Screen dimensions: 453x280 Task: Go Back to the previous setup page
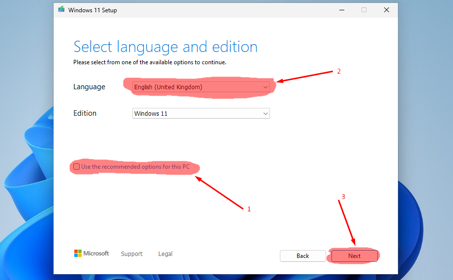[x=302, y=256]
